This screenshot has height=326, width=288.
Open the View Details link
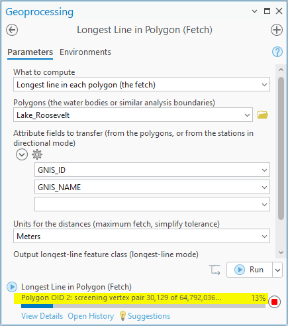pyautogui.click(x=42, y=316)
